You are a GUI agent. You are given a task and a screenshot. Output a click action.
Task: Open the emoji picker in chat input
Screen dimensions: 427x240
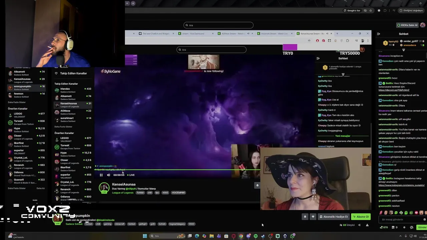[x=424, y=219]
